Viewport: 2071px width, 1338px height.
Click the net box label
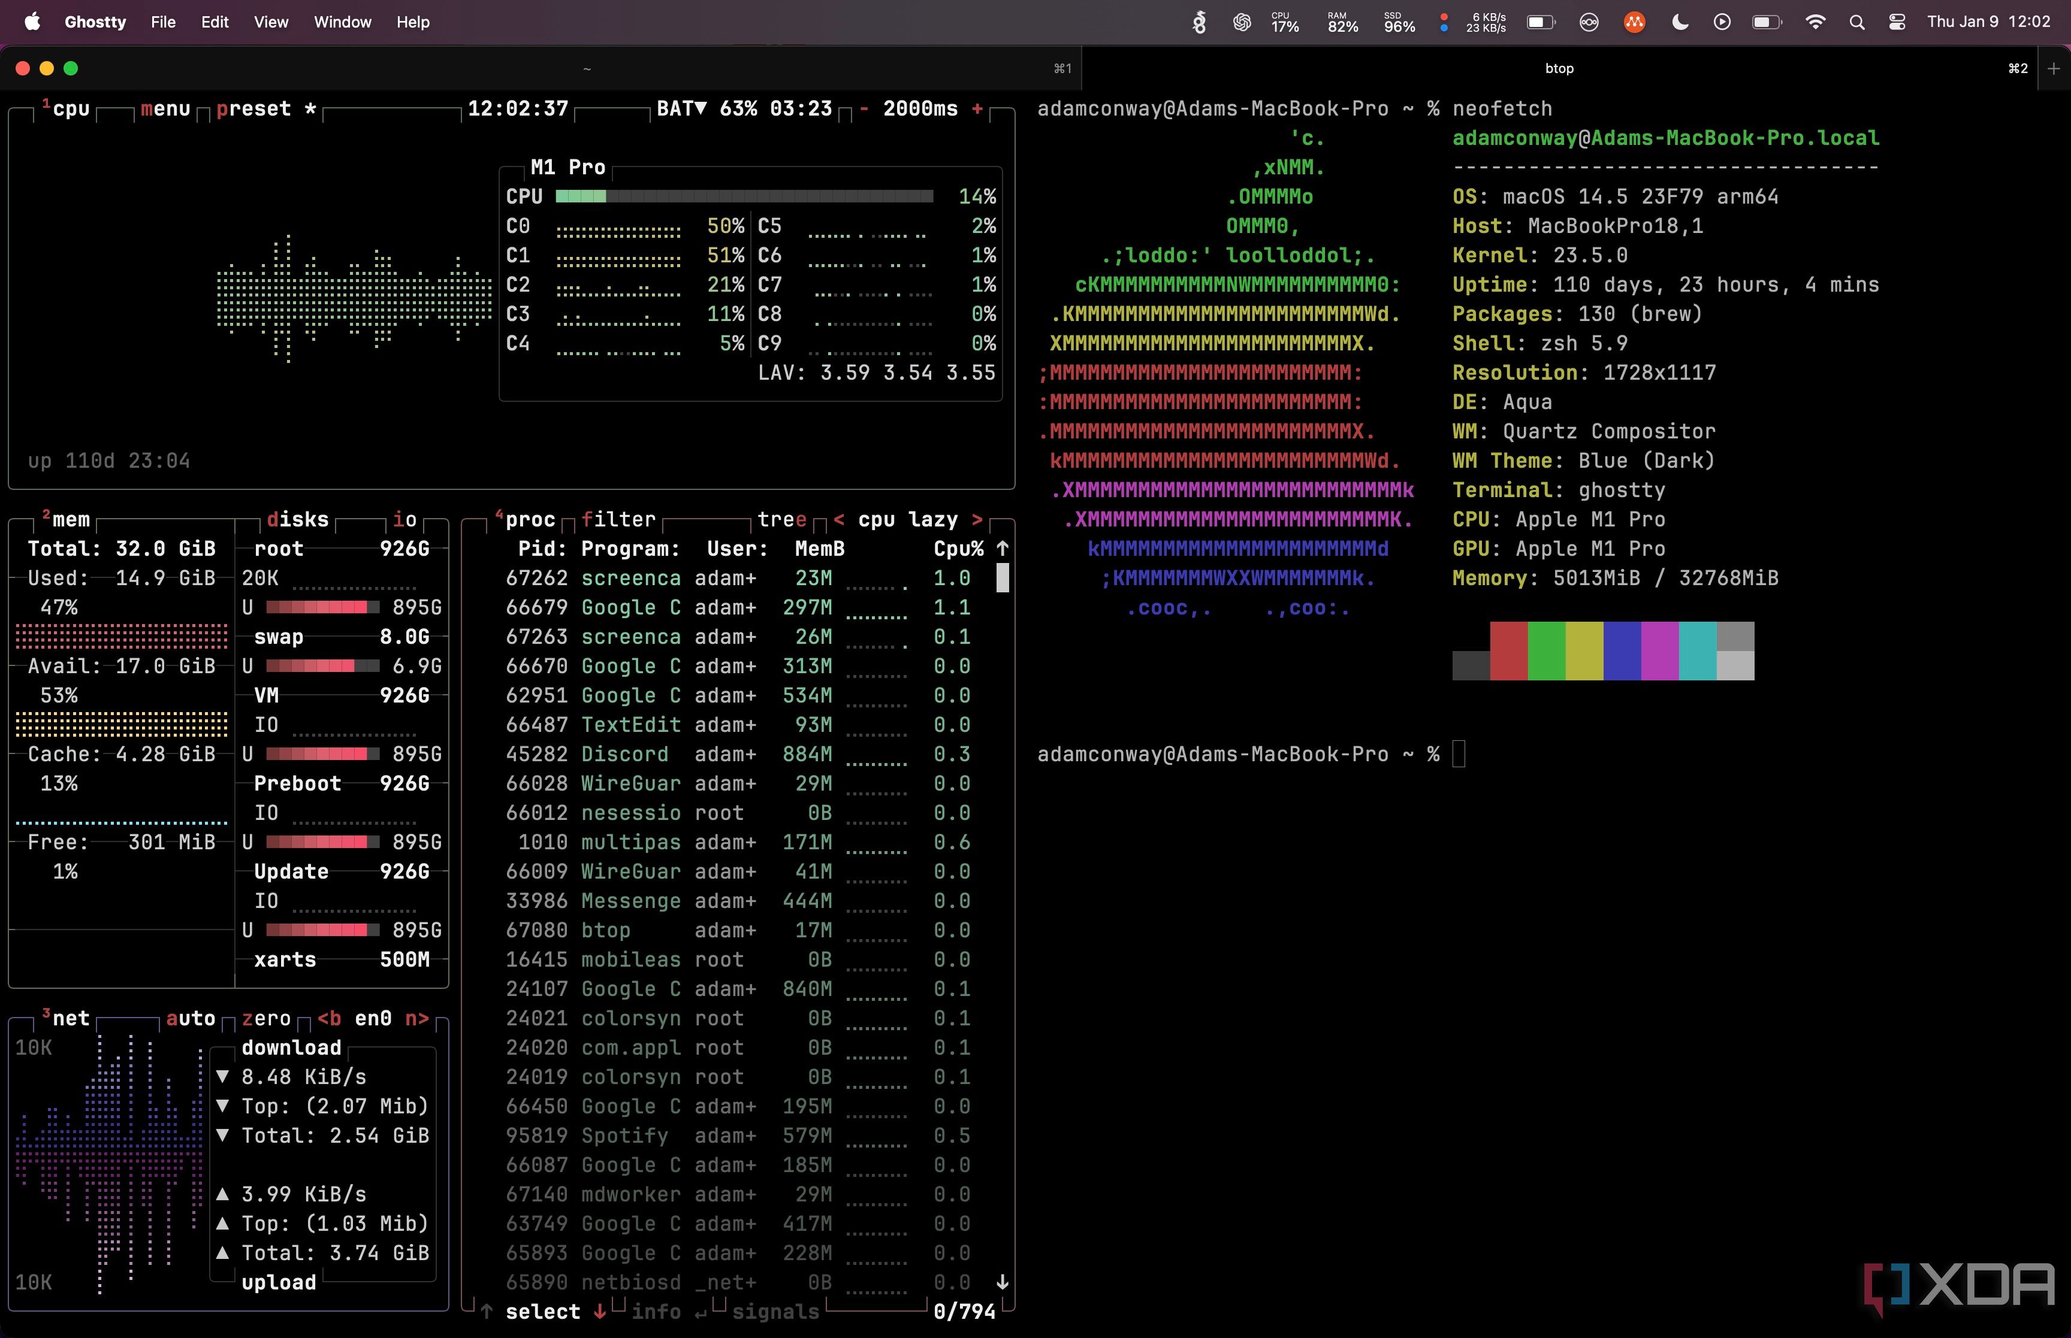coord(65,1018)
